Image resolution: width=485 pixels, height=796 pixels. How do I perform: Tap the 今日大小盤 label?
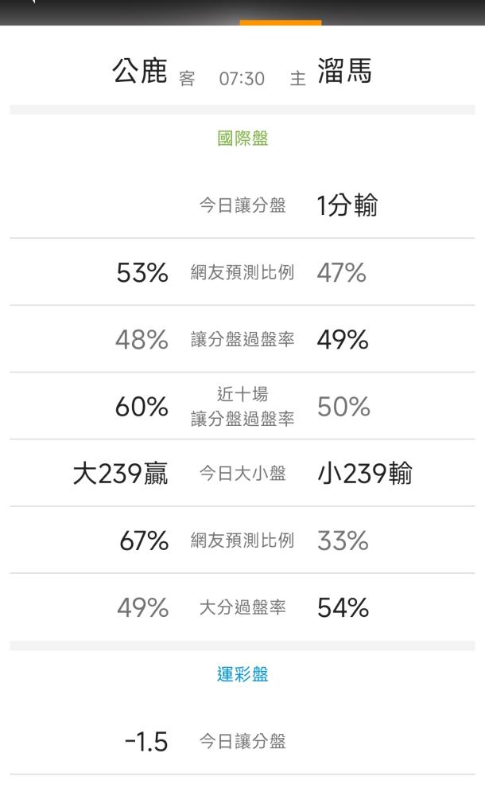pyautogui.click(x=242, y=474)
